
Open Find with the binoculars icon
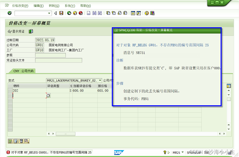(93, 13)
